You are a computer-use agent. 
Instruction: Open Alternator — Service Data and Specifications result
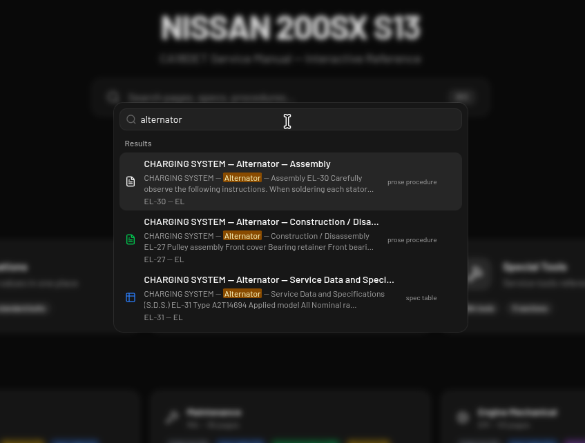(291, 297)
